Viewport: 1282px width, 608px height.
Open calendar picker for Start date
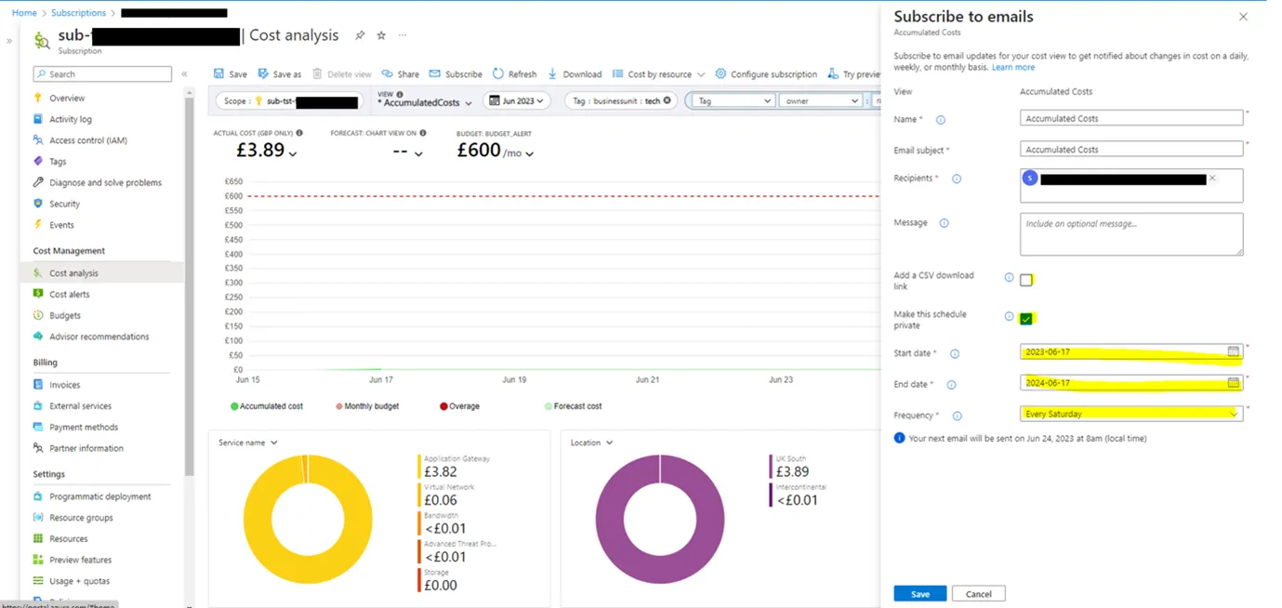[1233, 351]
